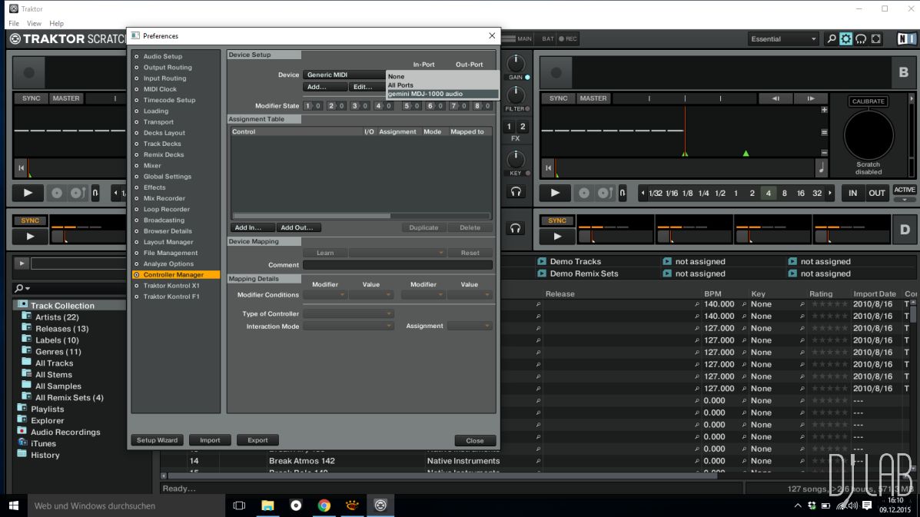This screenshot has height=517, width=920.
Task: Toggle the ACTIVE loop button on Deck B
Action: pyautogui.click(x=904, y=190)
